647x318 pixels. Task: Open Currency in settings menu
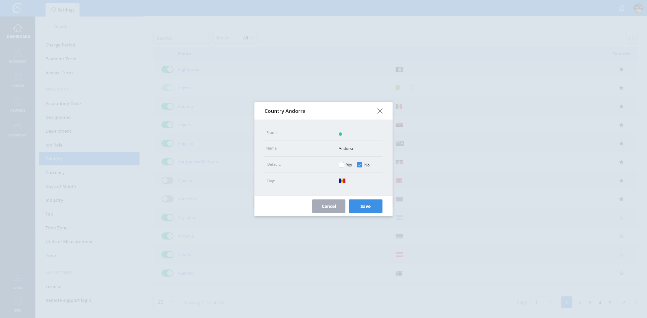pyautogui.click(x=55, y=172)
